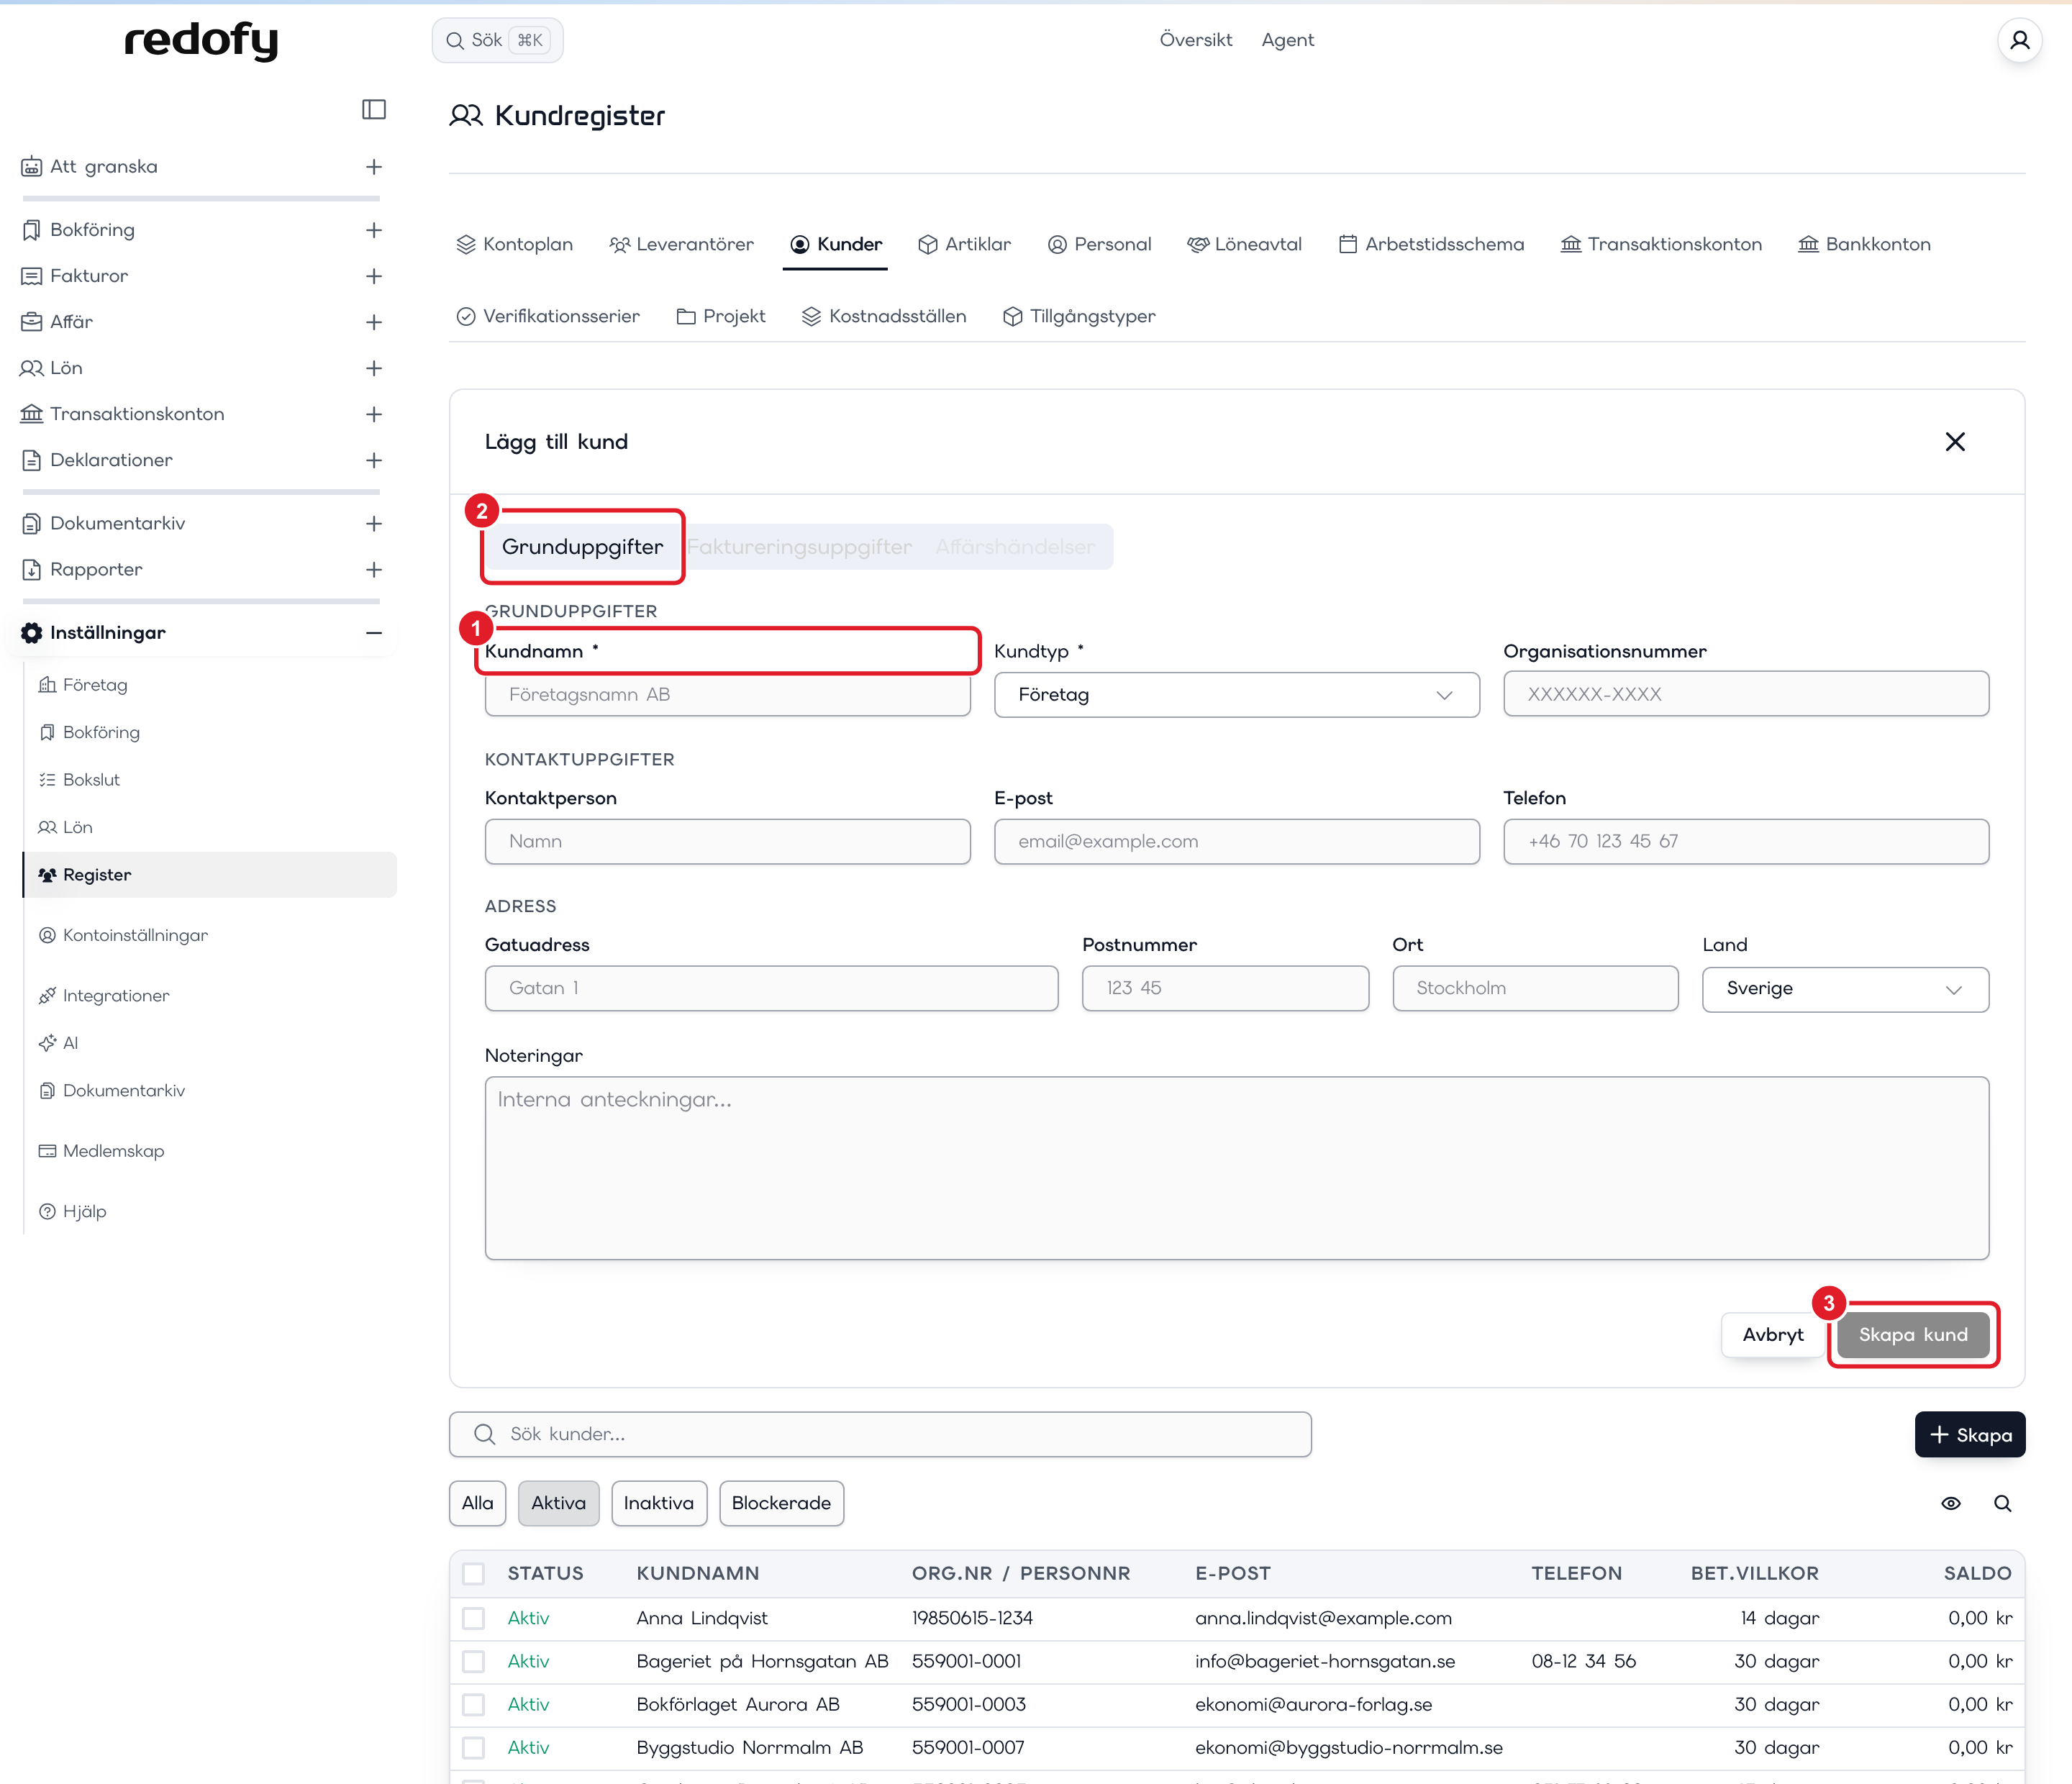Focus the Organisationsnummer field
The height and width of the screenshot is (1784, 2072).
pos(1745,695)
